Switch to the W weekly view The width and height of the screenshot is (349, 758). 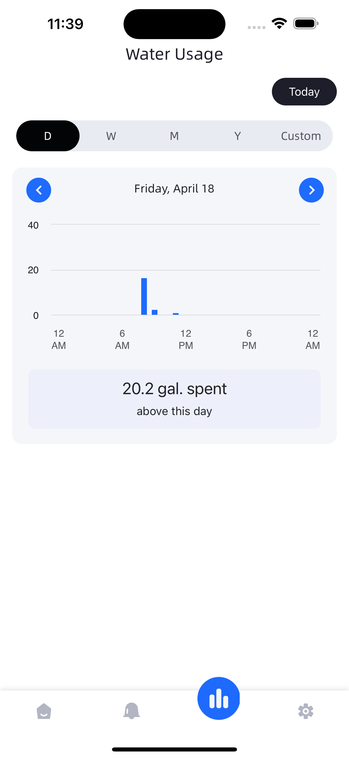111,136
